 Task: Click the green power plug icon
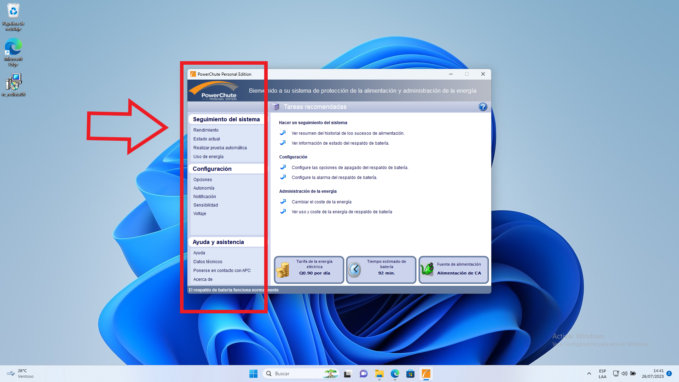(x=427, y=270)
